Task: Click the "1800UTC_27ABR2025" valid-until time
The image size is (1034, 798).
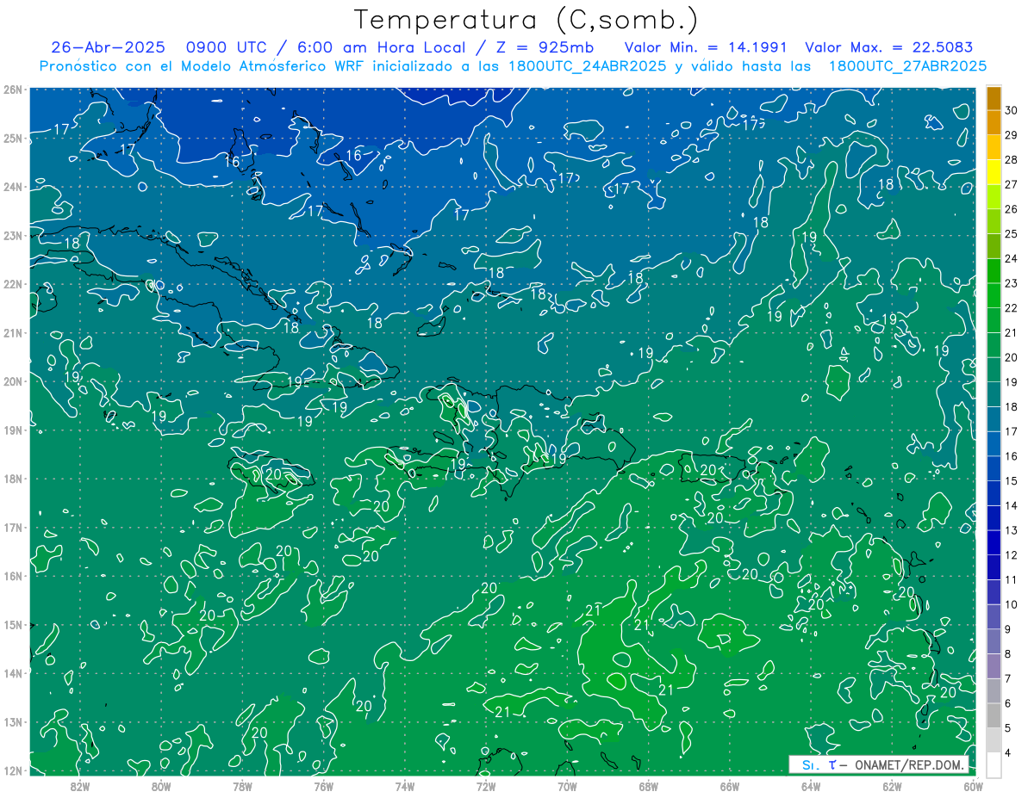Action: coord(907,66)
